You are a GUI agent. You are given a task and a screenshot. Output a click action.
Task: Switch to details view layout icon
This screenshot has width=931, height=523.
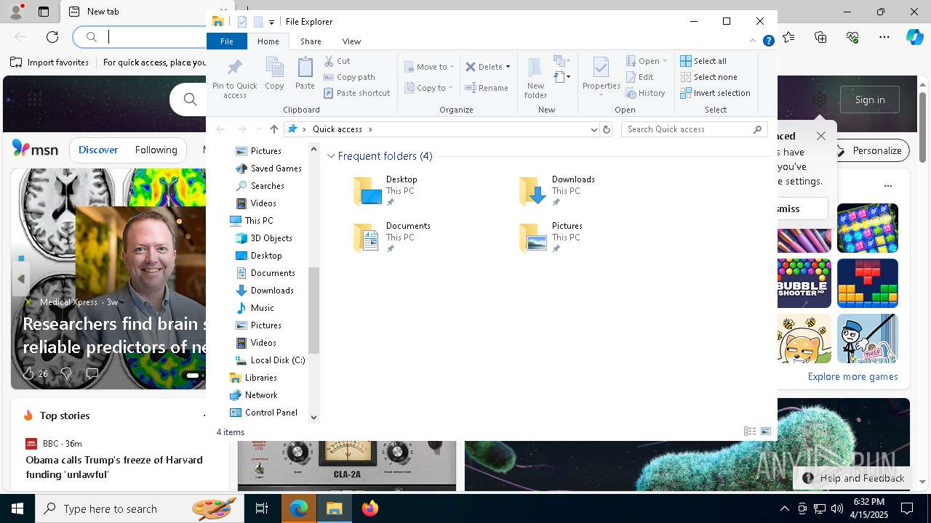click(750, 431)
